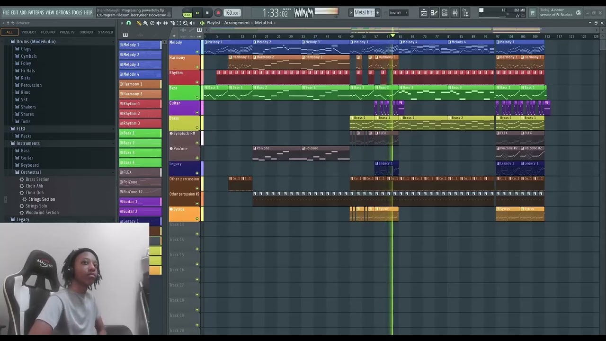Select the Slice tool in playlist toolbar

[x=172, y=23]
